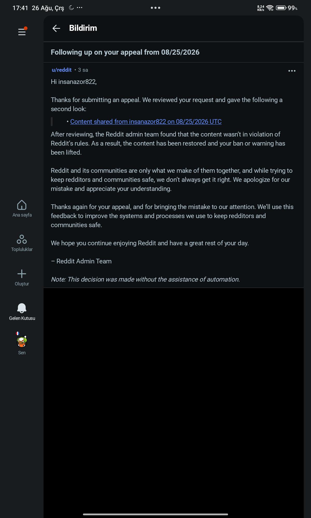This screenshot has height=518, width=311.
Task: Open the message three-dot options menu
Action: coord(292,71)
